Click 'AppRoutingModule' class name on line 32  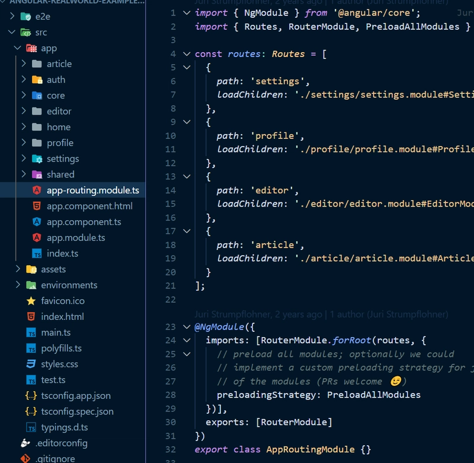310,449
